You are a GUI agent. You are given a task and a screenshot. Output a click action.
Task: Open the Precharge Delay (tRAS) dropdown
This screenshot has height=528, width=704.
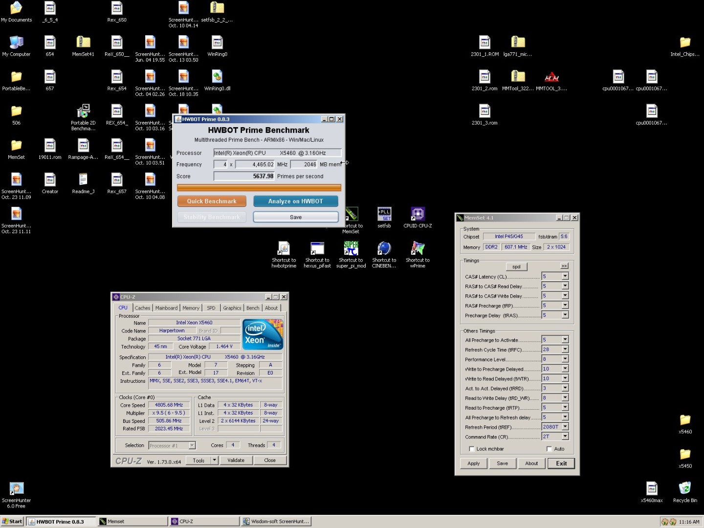tap(565, 315)
